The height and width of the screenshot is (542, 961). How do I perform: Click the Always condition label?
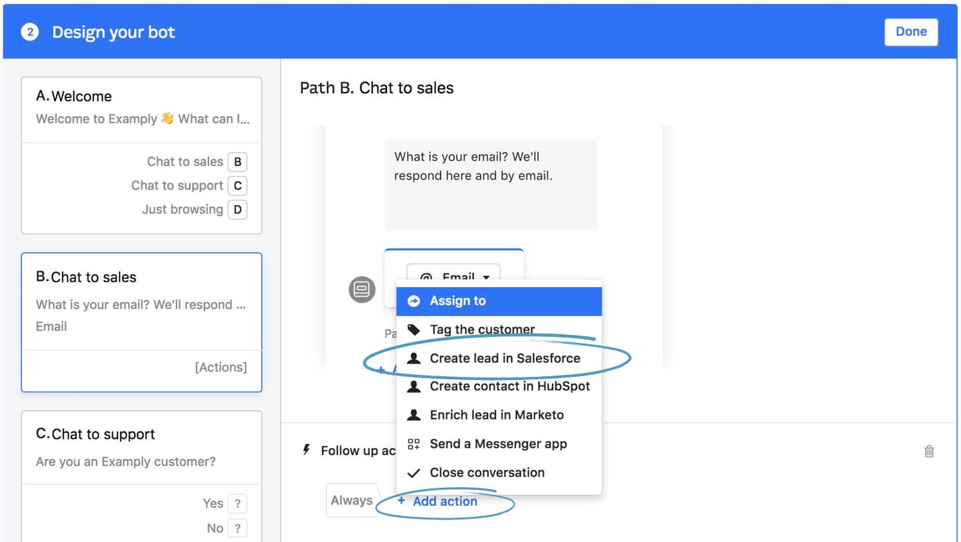[x=352, y=500]
